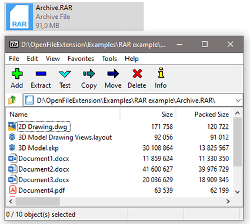Go up one folder level icon
This screenshot has height=224, width=250.
click(12, 100)
